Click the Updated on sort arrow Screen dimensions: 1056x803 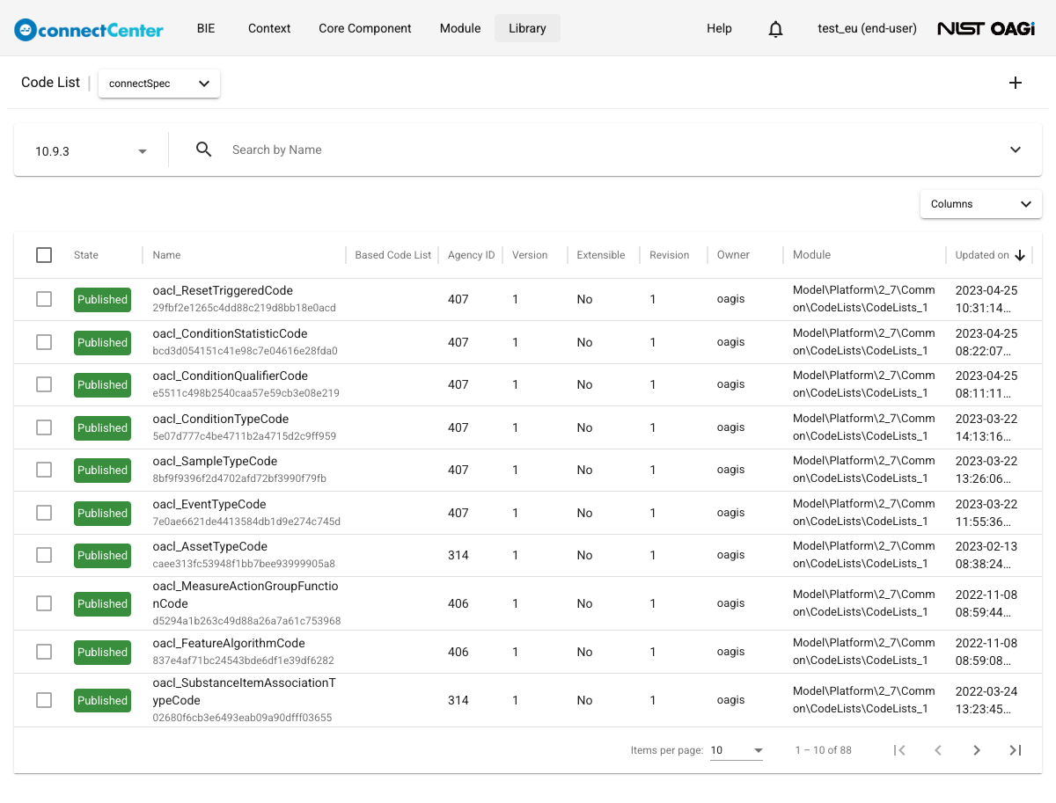[1021, 255]
